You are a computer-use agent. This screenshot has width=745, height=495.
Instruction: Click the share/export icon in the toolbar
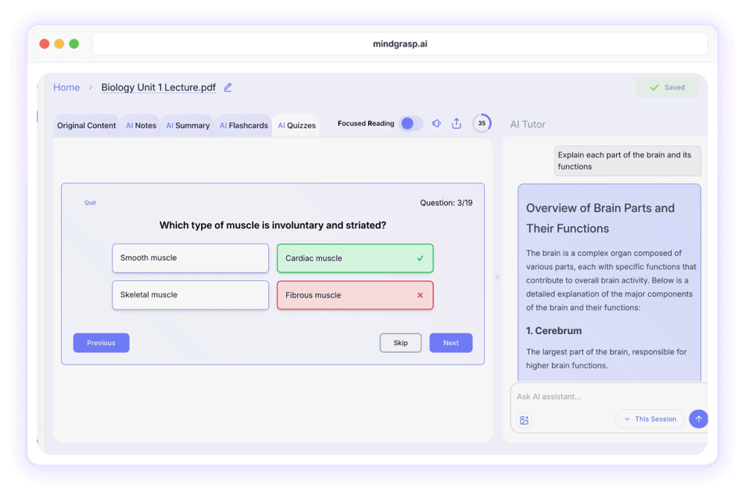coord(457,124)
